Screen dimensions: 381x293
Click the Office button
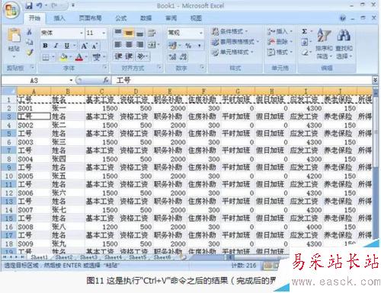(11, 11)
